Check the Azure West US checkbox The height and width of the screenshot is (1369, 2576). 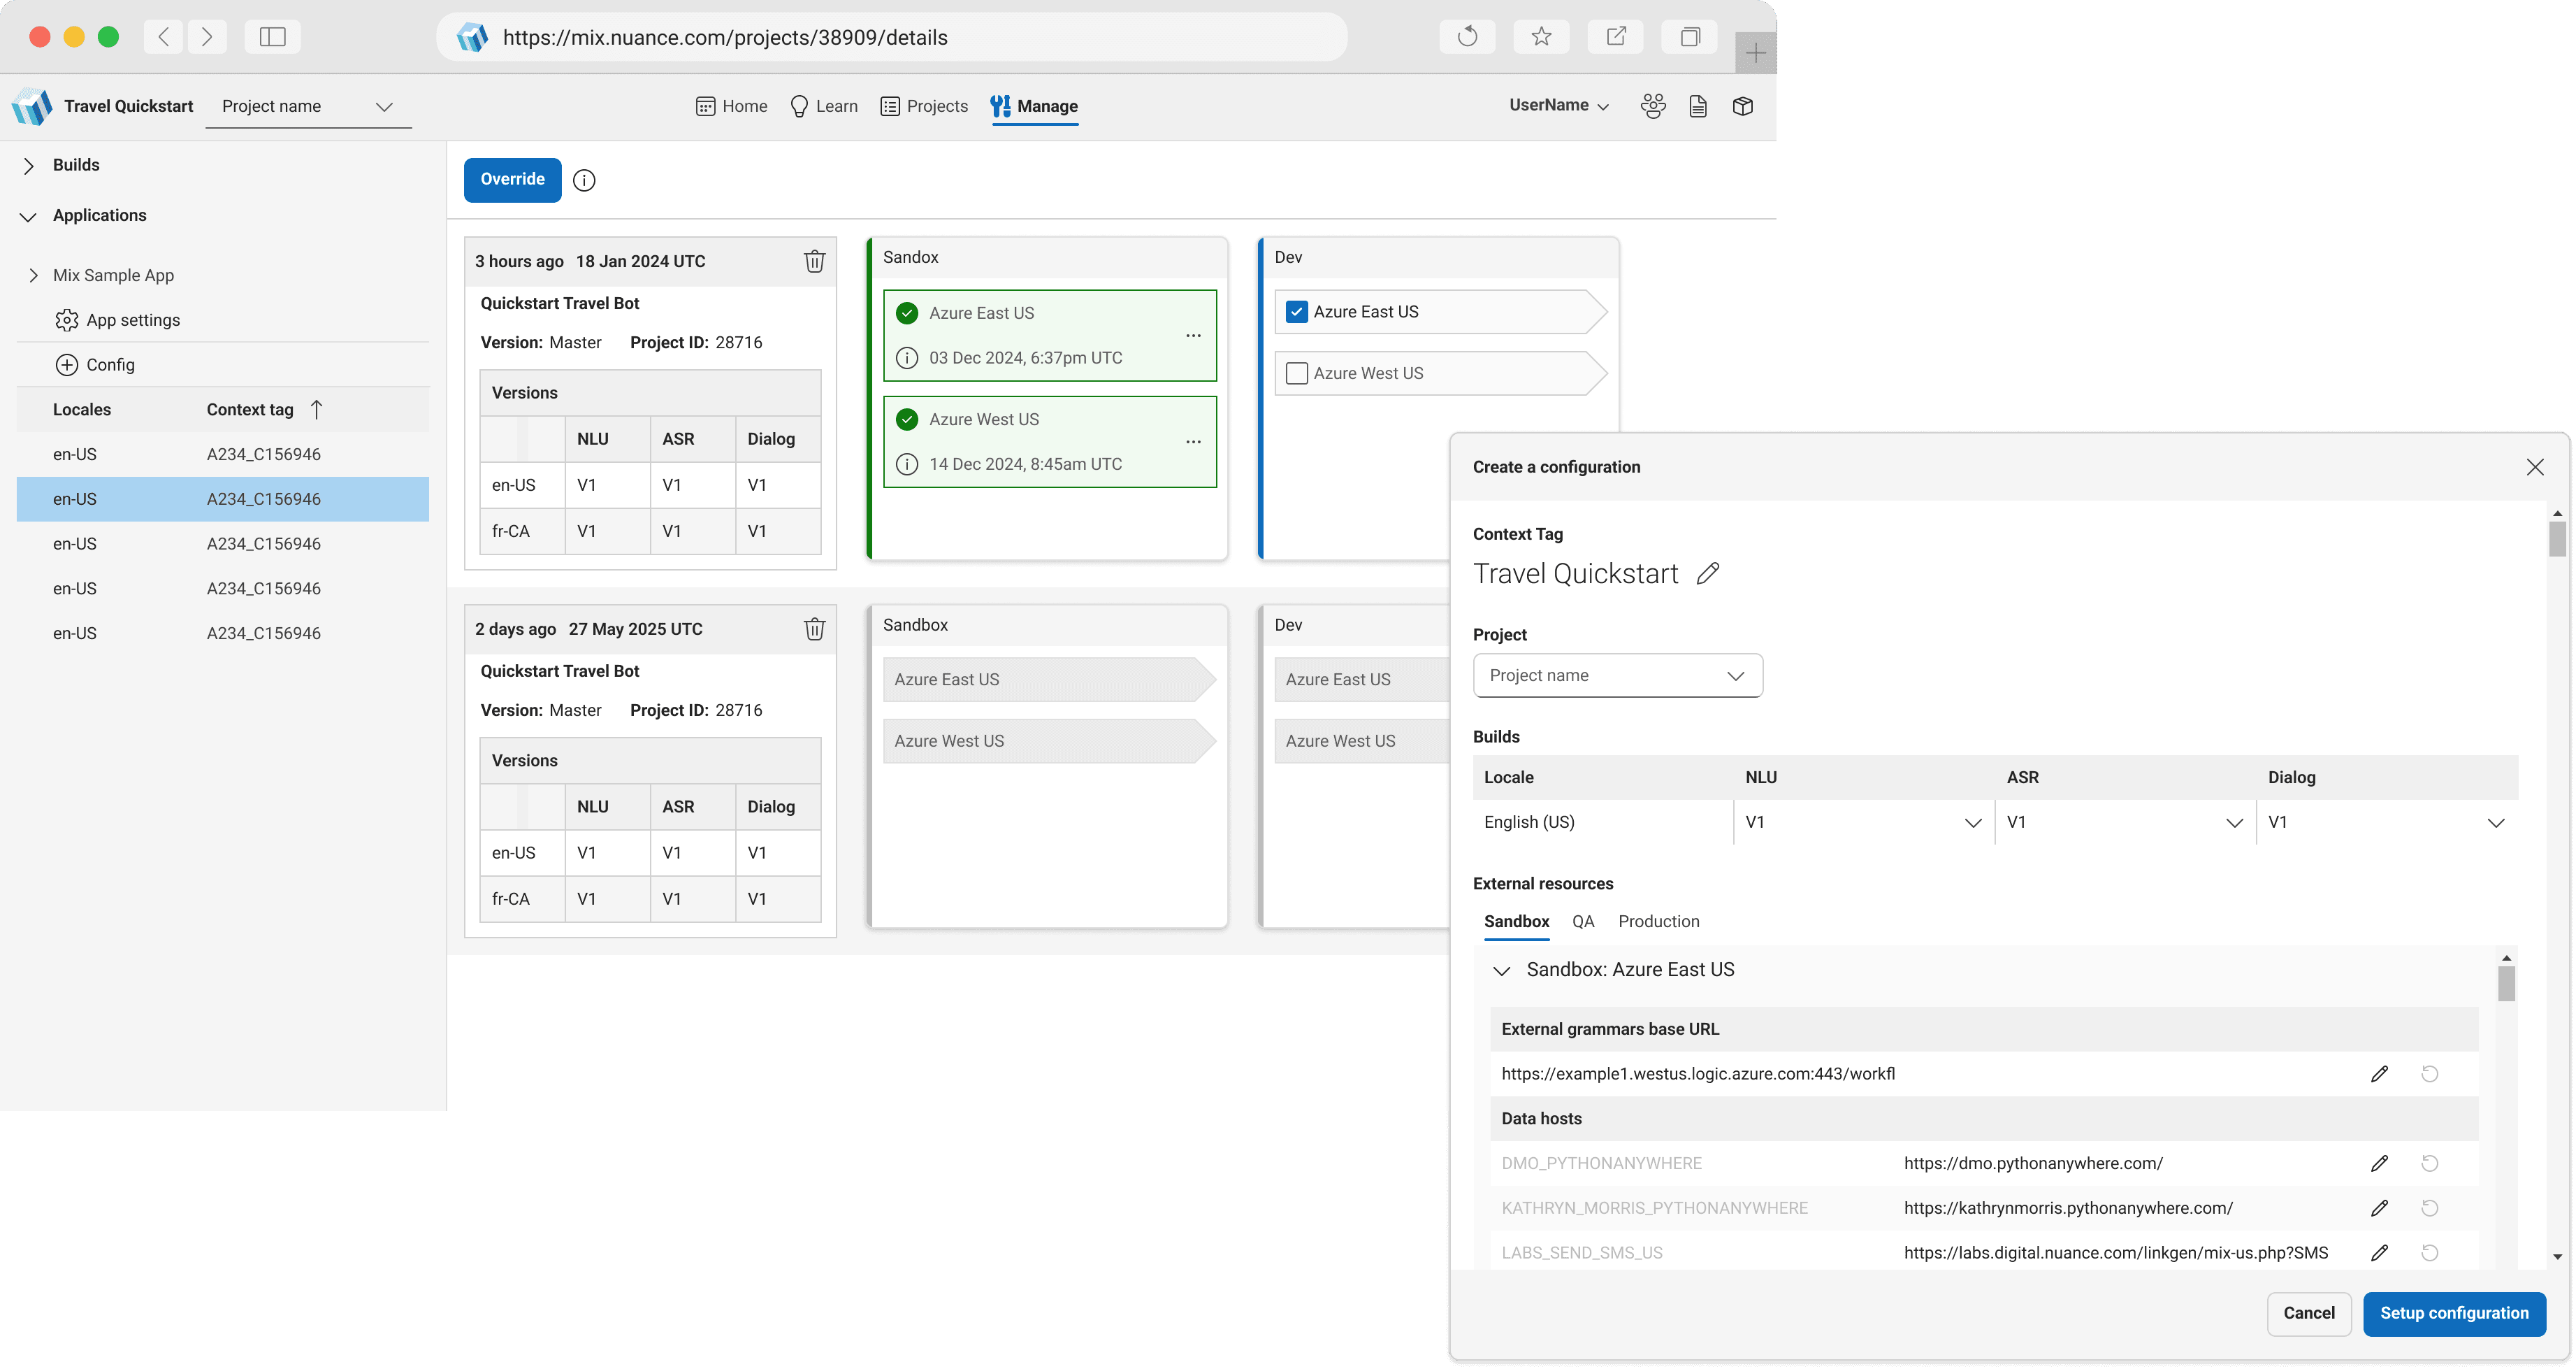1296,373
